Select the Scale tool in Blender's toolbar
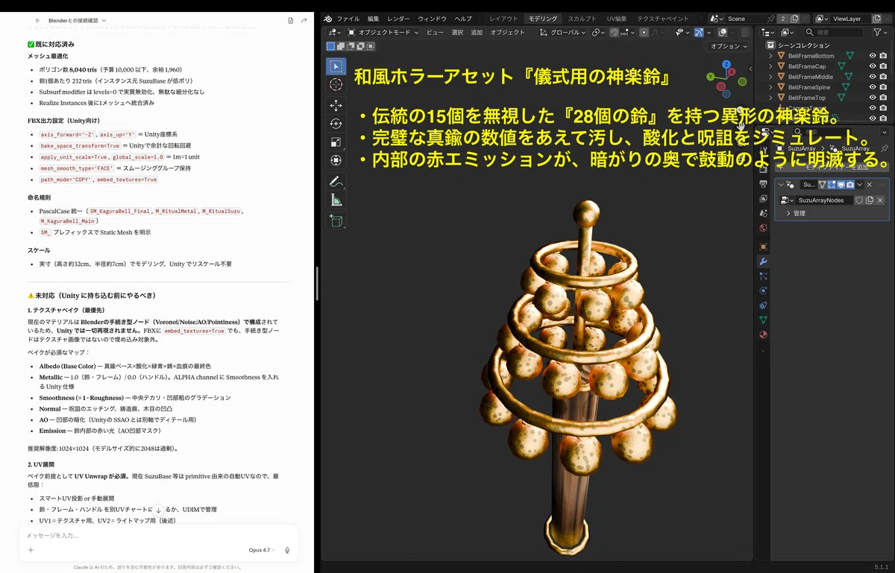This screenshot has height=573, width=895. click(x=336, y=142)
